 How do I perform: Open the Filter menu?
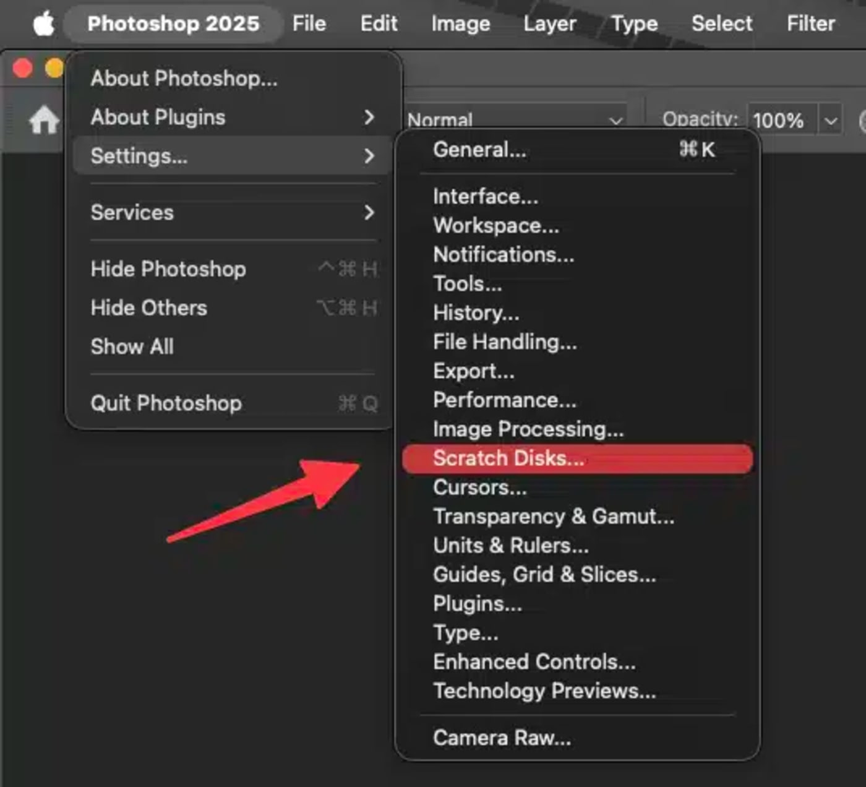pyautogui.click(x=810, y=24)
